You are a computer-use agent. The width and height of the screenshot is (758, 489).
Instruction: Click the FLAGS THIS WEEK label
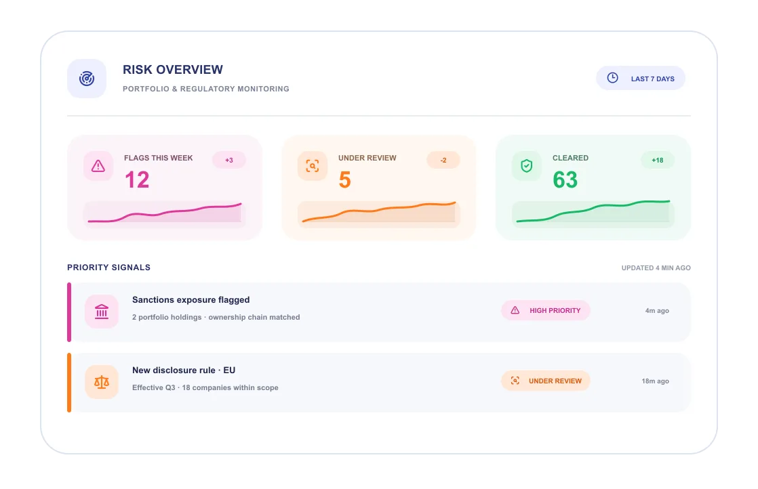[158, 158]
